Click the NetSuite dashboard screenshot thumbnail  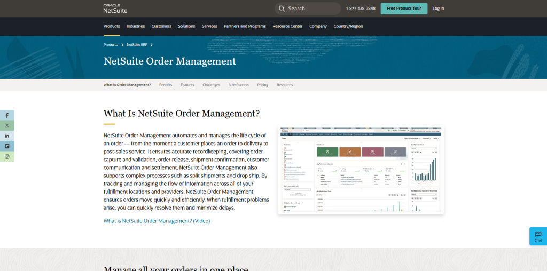(361, 170)
